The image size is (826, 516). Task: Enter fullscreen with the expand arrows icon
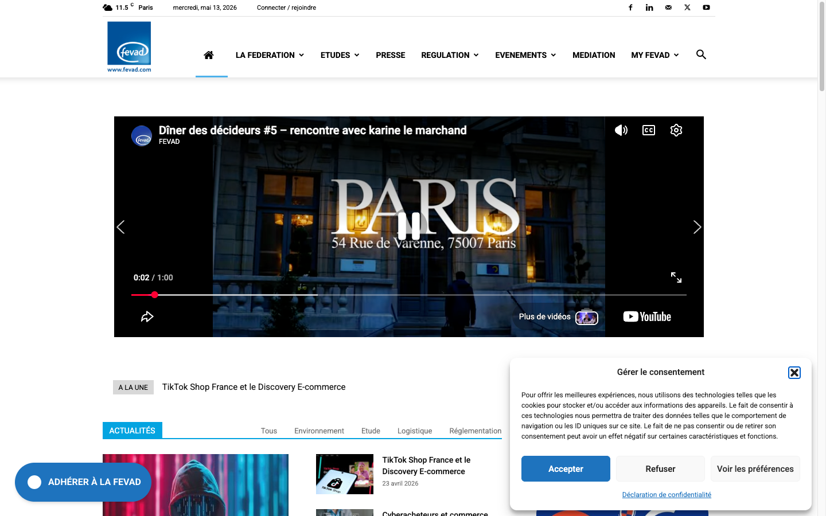[676, 277]
